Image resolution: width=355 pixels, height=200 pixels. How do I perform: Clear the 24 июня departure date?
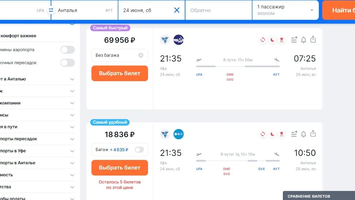(177, 10)
